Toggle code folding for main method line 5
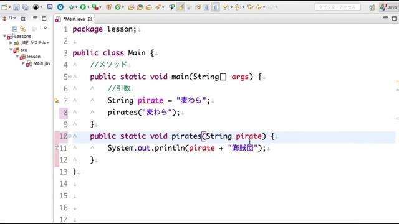399x224 pixels. click(x=70, y=77)
